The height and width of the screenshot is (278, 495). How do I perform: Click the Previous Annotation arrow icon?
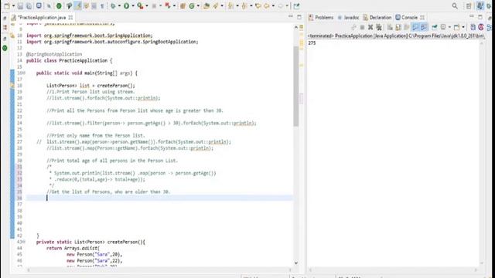point(244,5)
